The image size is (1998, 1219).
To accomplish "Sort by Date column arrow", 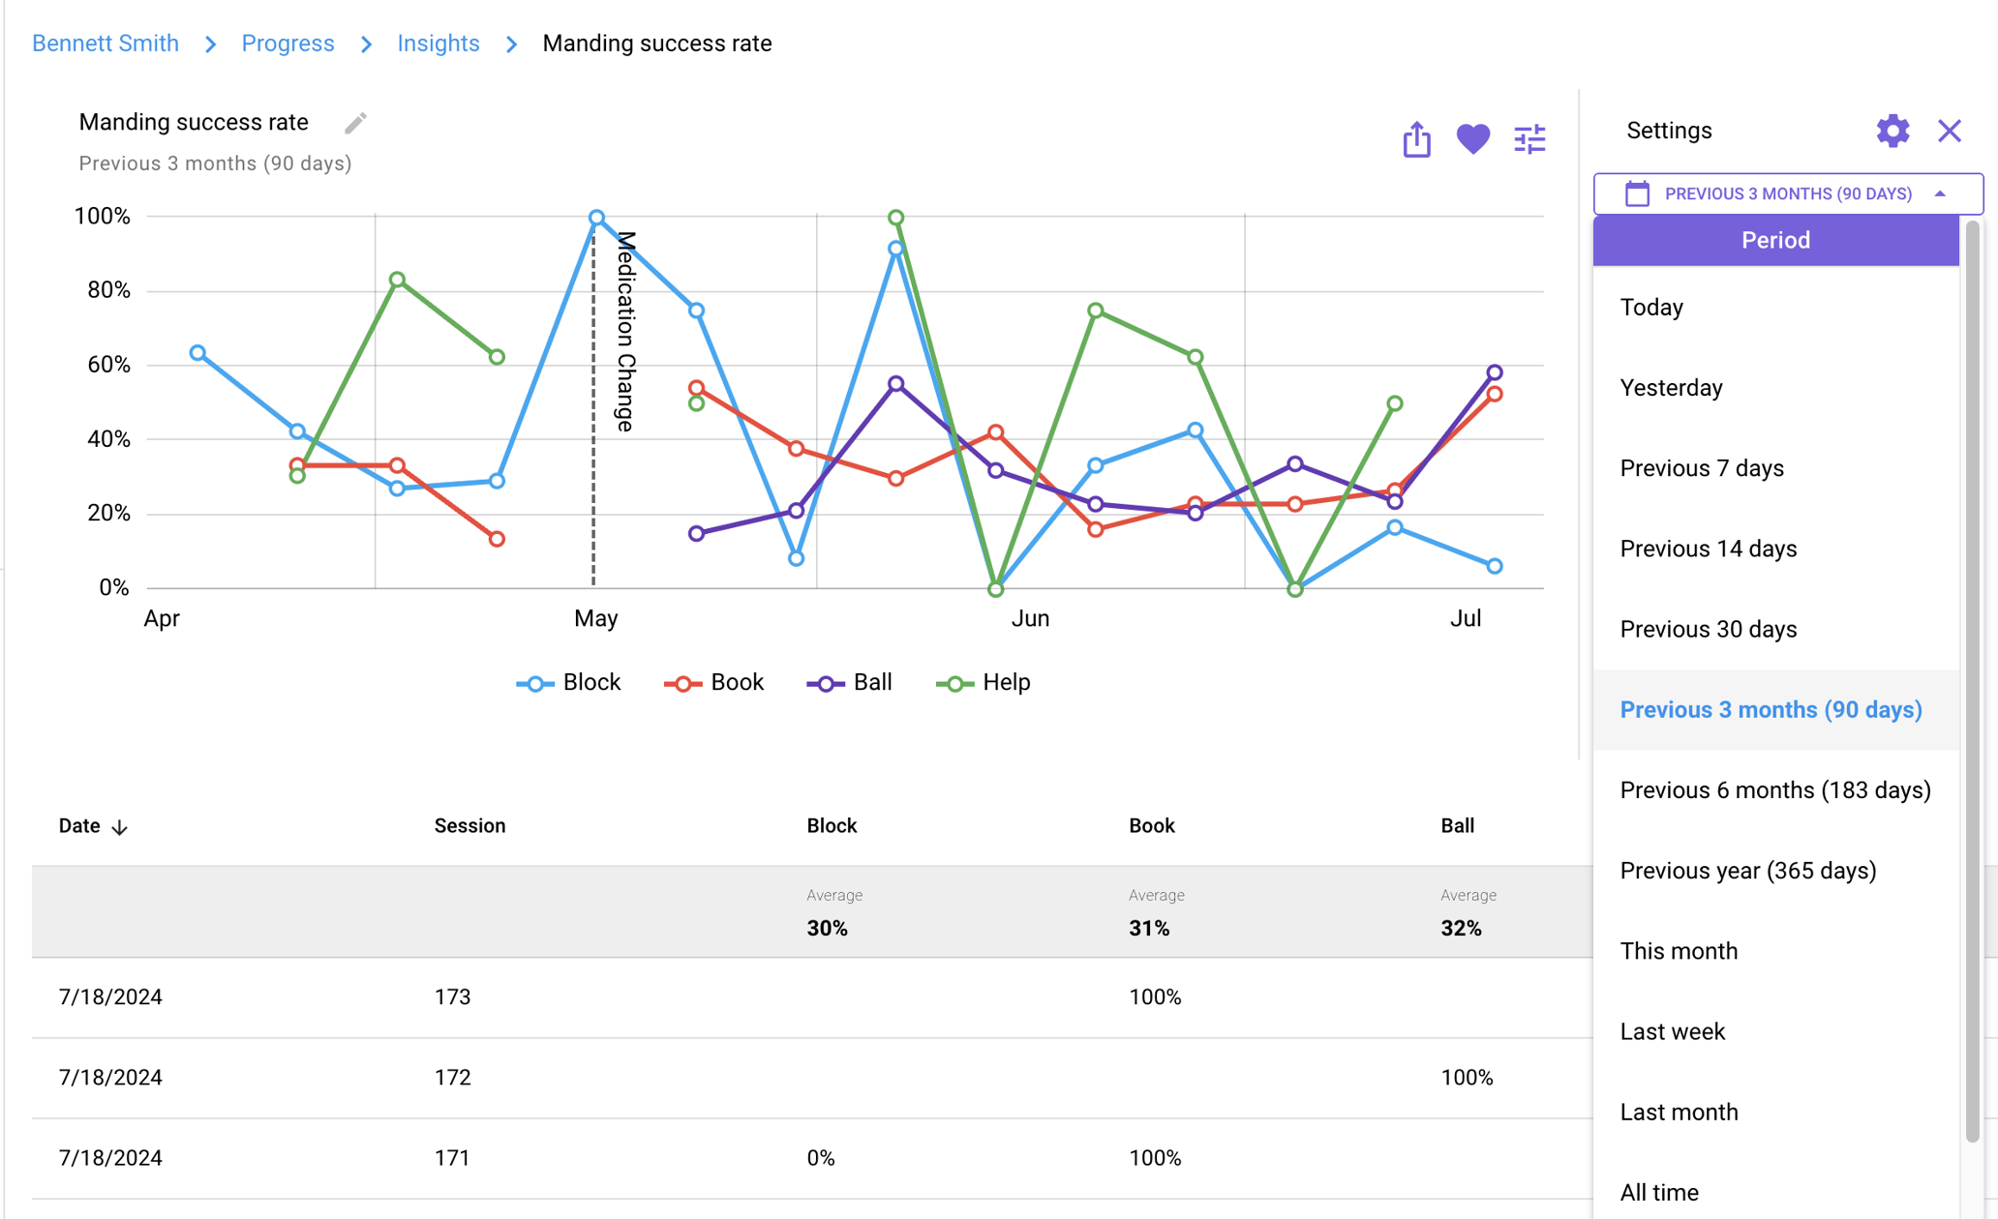I will click(x=120, y=827).
